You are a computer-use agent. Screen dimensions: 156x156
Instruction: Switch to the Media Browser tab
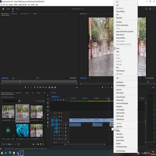pos(19,93)
